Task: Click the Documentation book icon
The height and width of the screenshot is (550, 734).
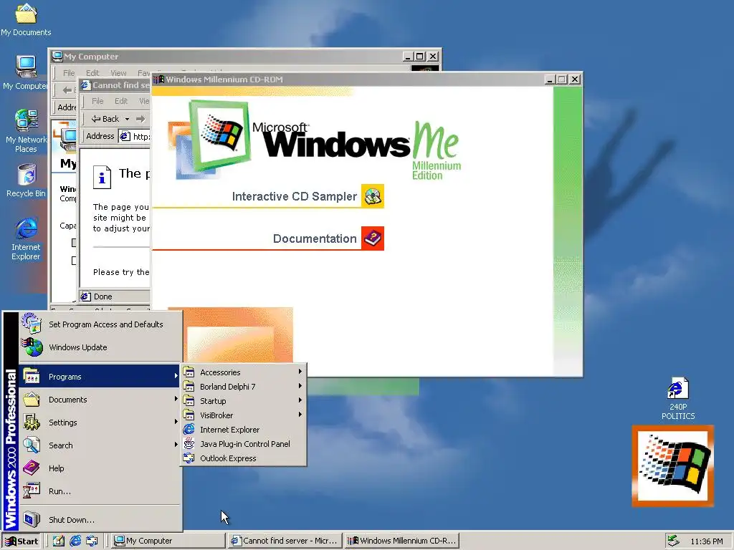Action: point(373,238)
